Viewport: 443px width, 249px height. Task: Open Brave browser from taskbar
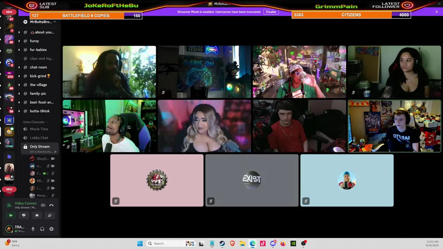(232, 243)
